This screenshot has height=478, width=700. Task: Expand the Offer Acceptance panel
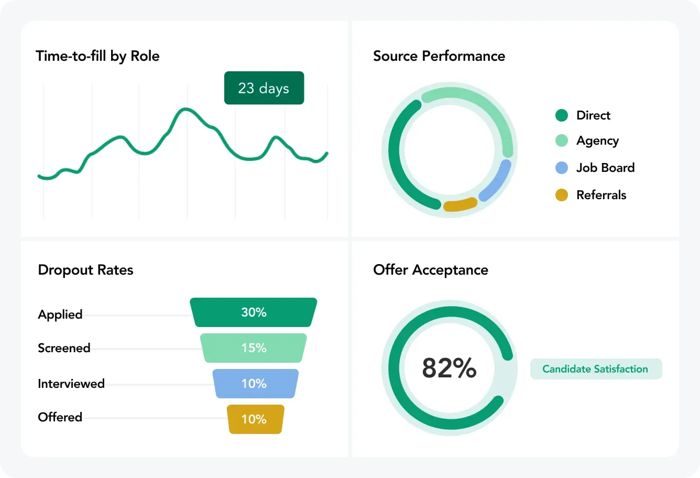pos(430,270)
